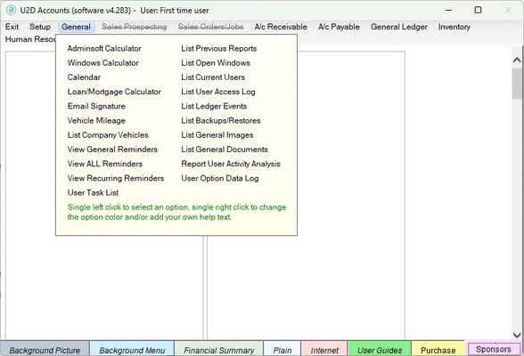Open the Human Resources menu
The height and width of the screenshot is (356, 524).
click(30, 39)
